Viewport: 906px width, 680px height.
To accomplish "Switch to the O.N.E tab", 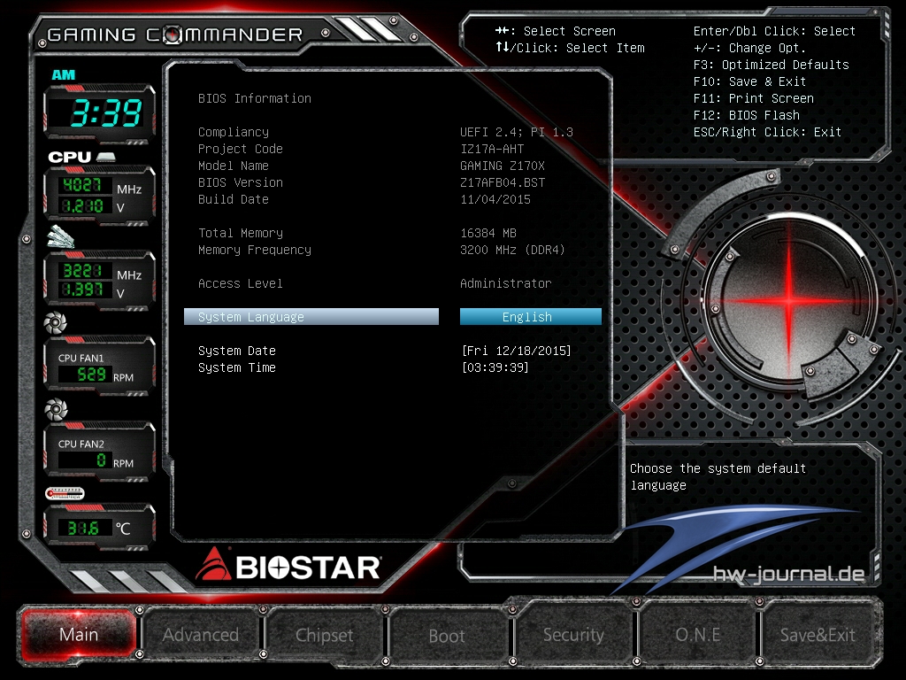I will [x=697, y=634].
